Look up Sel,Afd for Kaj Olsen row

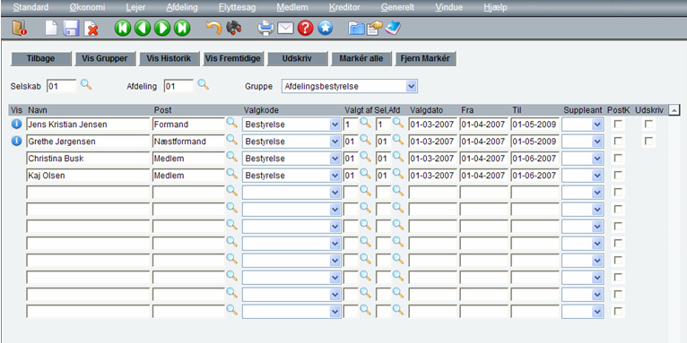tap(398, 174)
